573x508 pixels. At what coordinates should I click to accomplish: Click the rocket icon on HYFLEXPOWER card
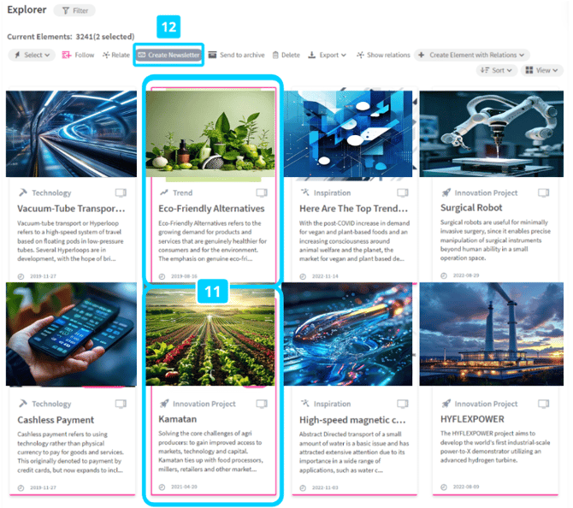pos(446,404)
